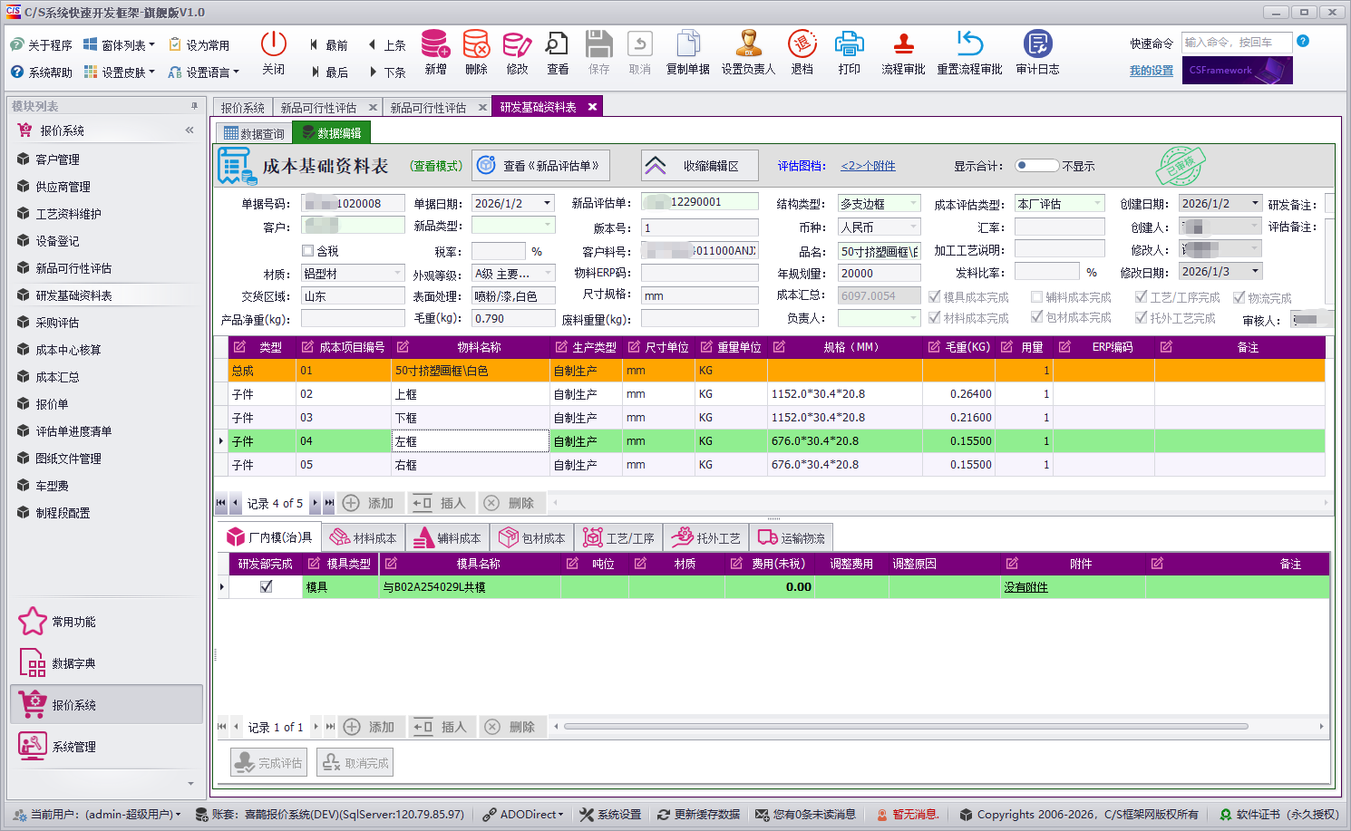Open the 负责人 dropdown

pyautogui.click(x=913, y=317)
